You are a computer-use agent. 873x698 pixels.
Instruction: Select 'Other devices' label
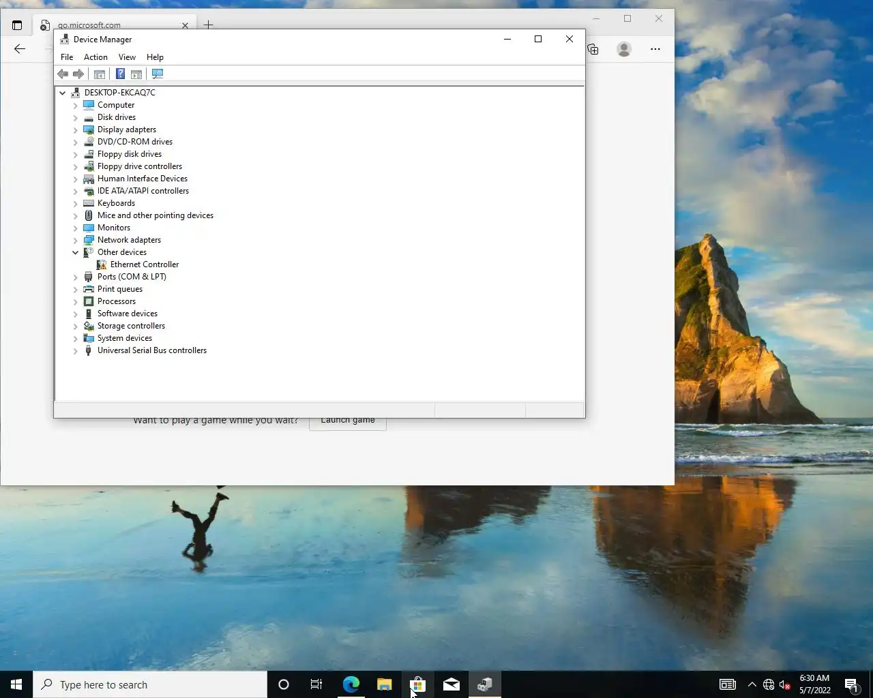click(x=122, y=252)
